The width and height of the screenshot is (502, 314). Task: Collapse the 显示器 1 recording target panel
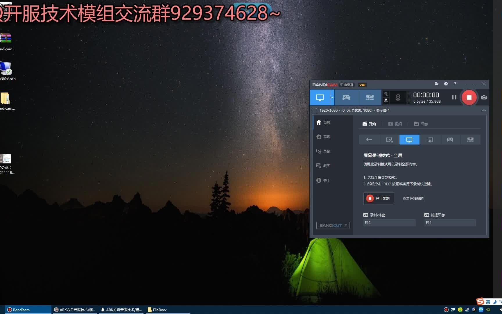pos(484,110)
